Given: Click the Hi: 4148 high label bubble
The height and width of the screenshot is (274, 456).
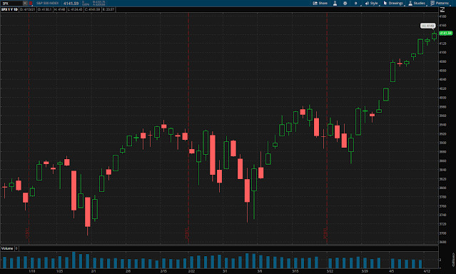Looking at the screenshot, I should point(427,26).
